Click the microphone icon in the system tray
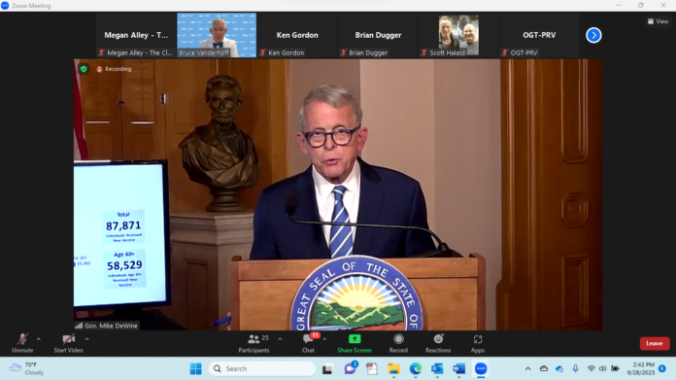The width and height of the screenshot is (676, 380). 576,368
